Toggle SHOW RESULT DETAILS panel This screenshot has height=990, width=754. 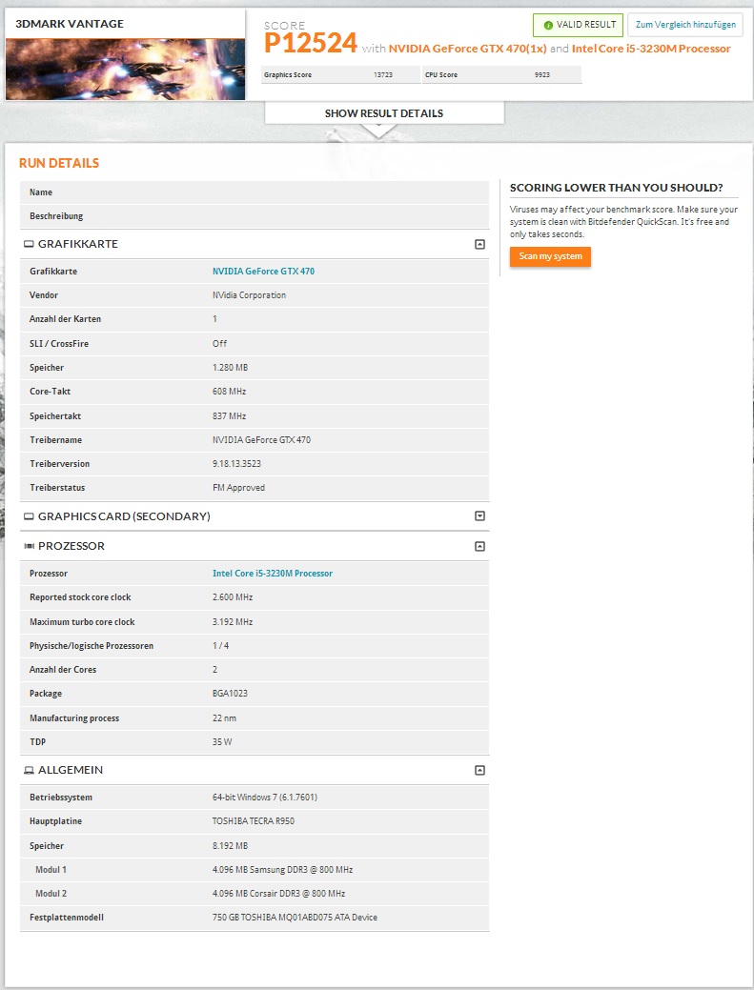(x=384, y=113)
